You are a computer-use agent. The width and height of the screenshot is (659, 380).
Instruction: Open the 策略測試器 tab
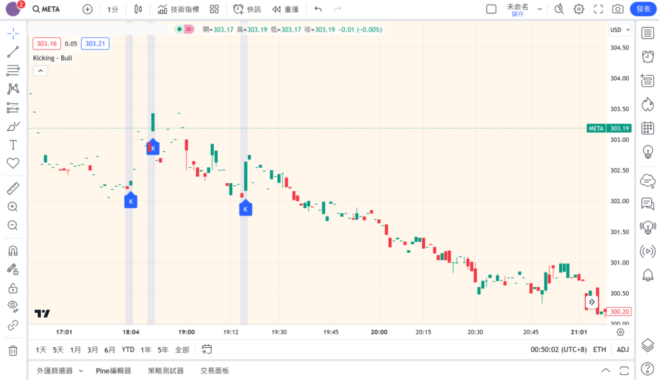[165, 370]
